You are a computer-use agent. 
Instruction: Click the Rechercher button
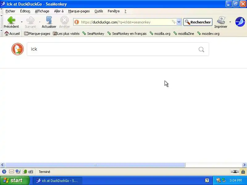coord(198,22)
